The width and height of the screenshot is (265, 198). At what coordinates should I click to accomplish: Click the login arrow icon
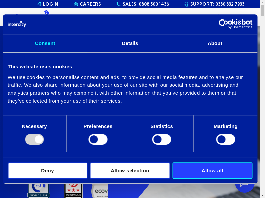pos(39,4)
